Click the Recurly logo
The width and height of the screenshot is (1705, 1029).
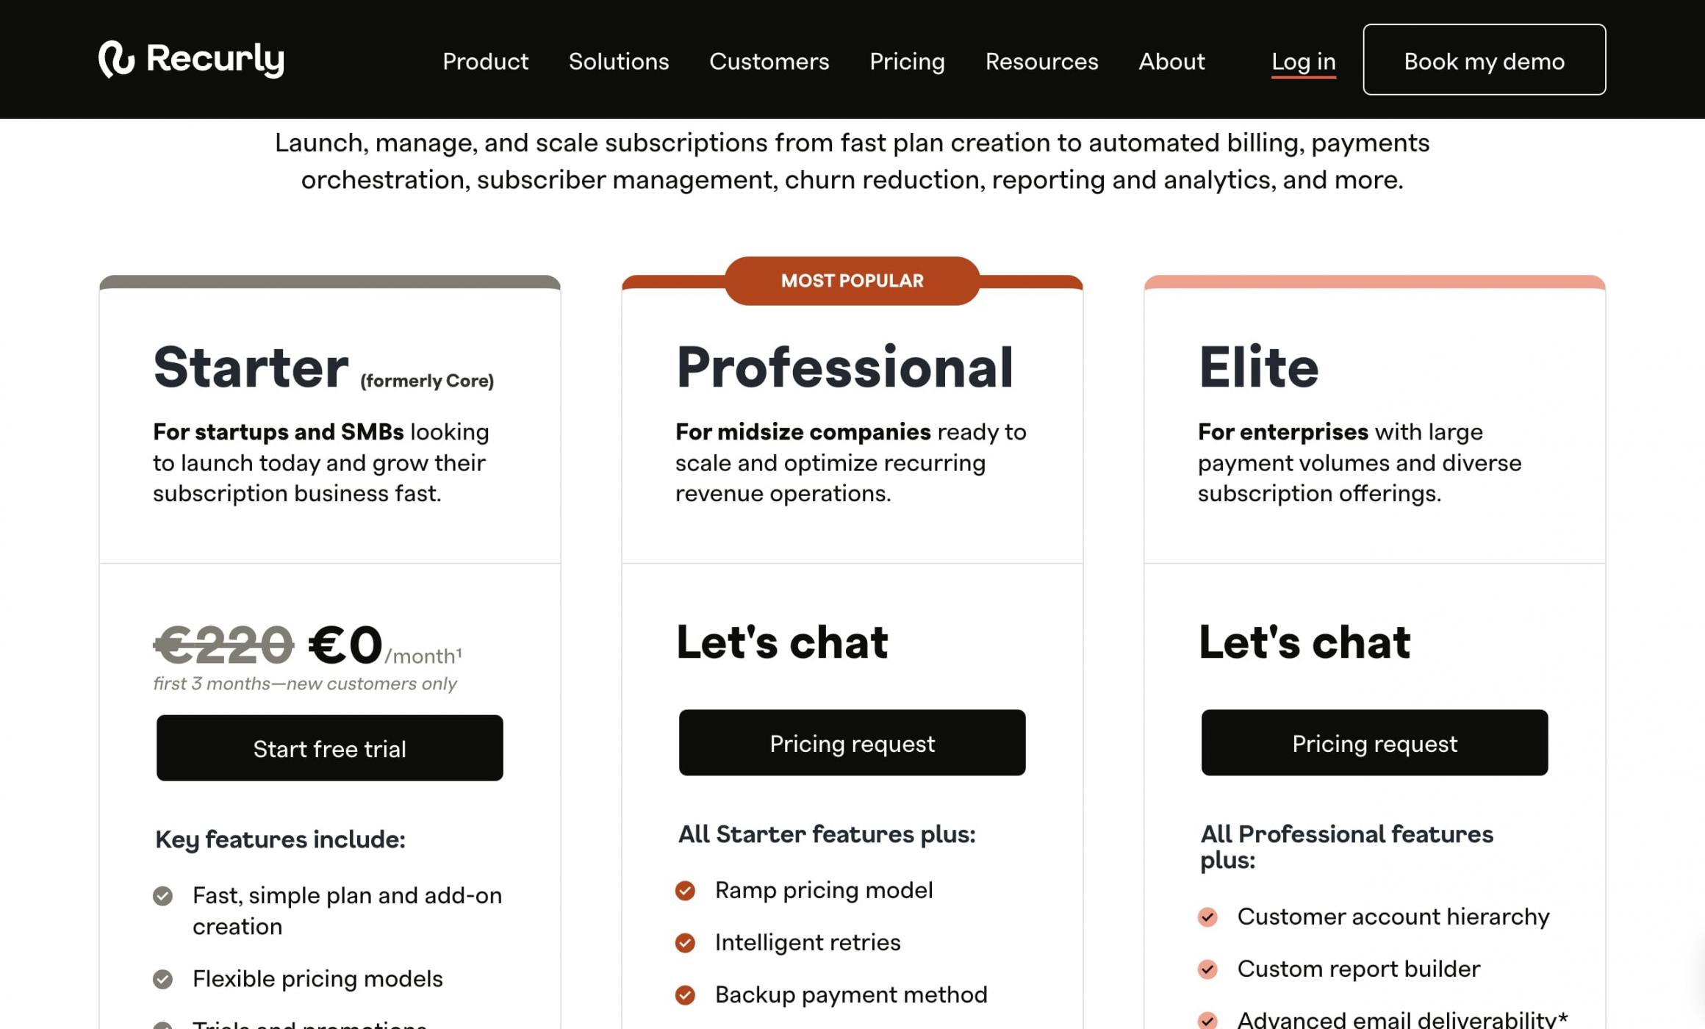[x=191, y=60]
